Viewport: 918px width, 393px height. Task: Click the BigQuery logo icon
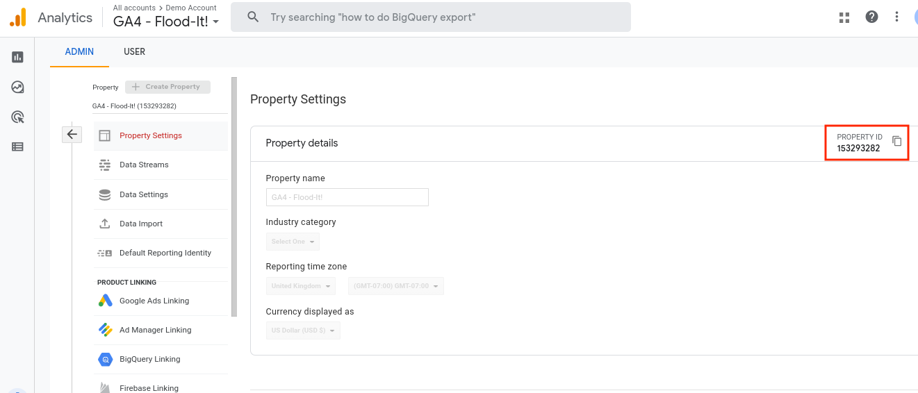coord(105,360)
